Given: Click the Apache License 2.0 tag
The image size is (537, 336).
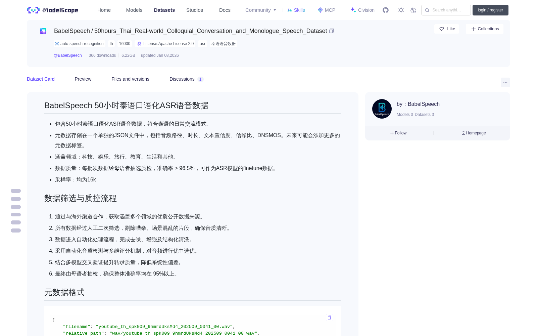Looking at the screenshot, I should click(x=165, y=44).
